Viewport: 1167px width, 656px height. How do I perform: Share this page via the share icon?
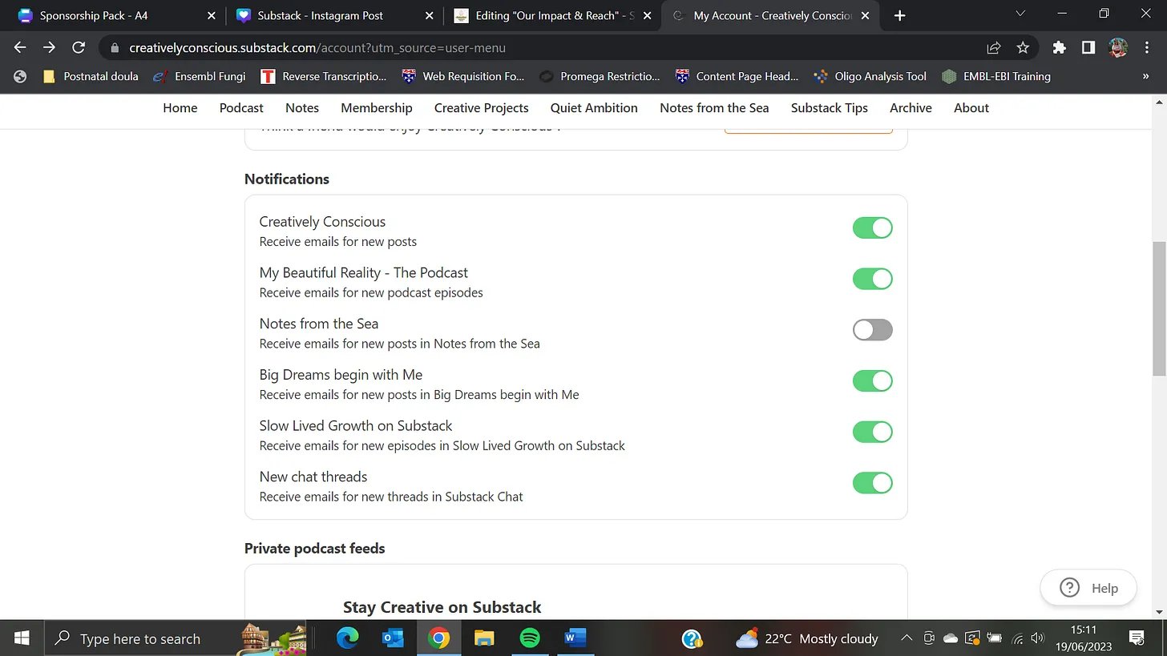tap(994, 48)
